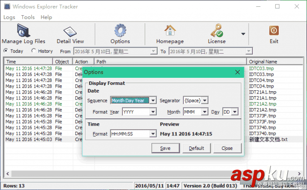Viewport: 307px width, 190px height.
Task: Open the To date dropdown
Action: pos(249,51)
